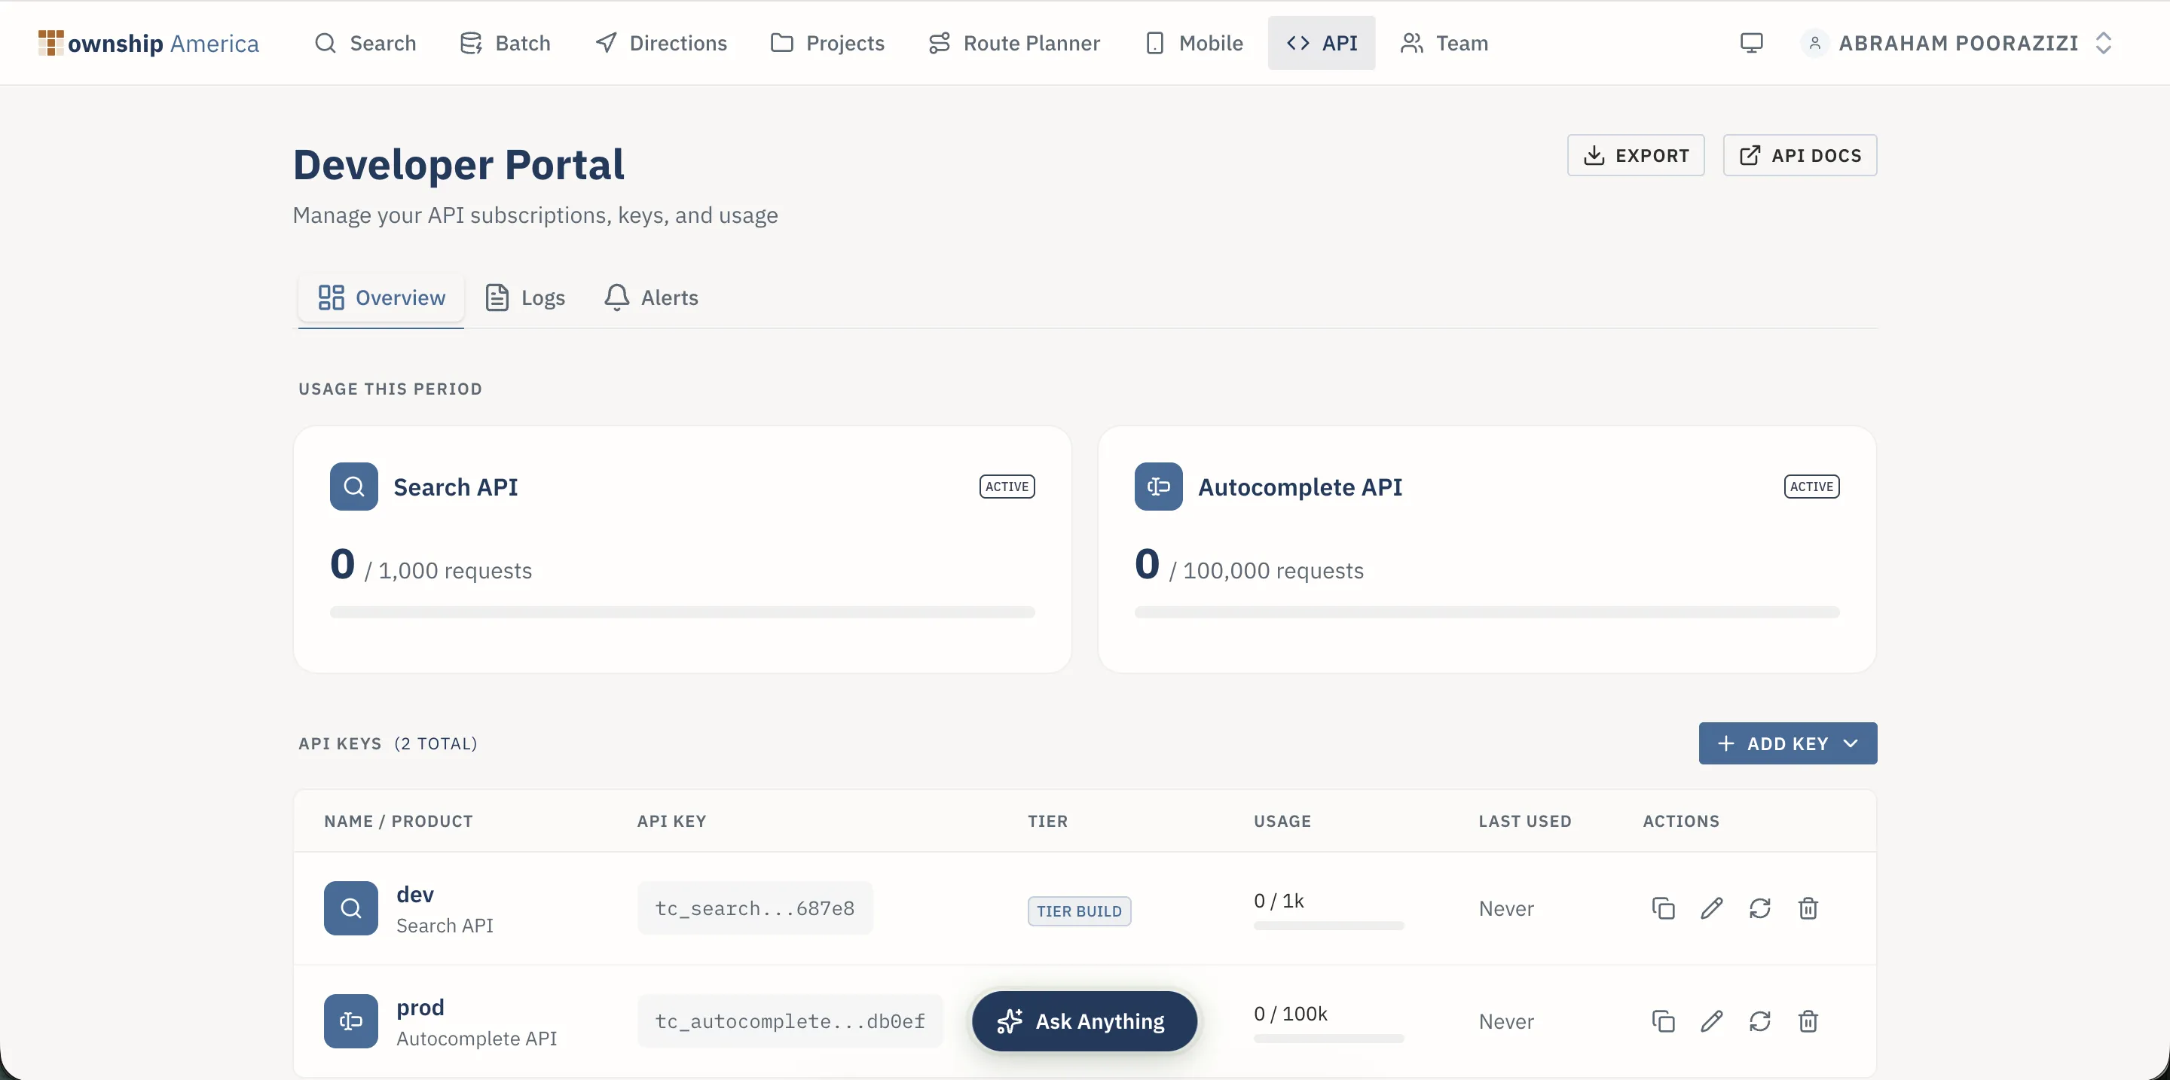This screenshot has width=2170, height=1080.
Task: Select the Batch tool in navigation
Action: coord(506,43)
